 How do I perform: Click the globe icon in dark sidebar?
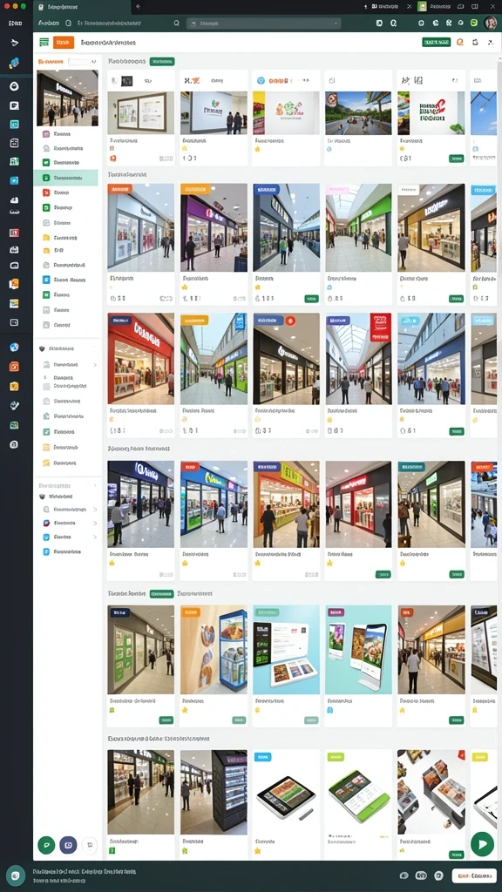click(x=14, y=347)
